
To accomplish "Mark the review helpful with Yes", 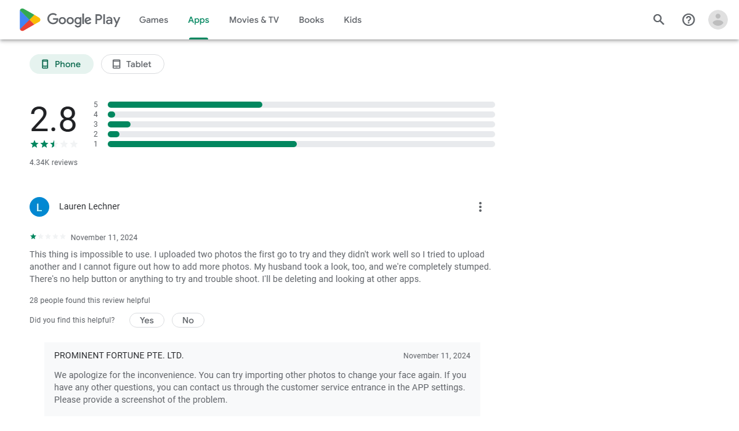I will coord(147,320).
